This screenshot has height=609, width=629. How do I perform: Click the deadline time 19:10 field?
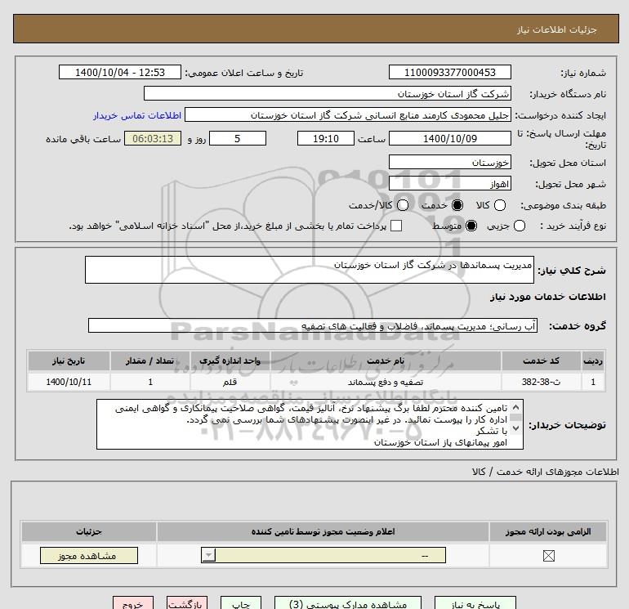326,138
